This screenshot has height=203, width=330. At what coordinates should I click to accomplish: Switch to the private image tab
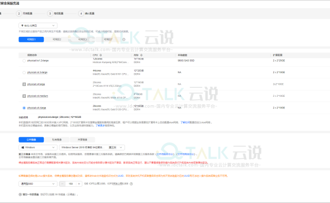57,139
